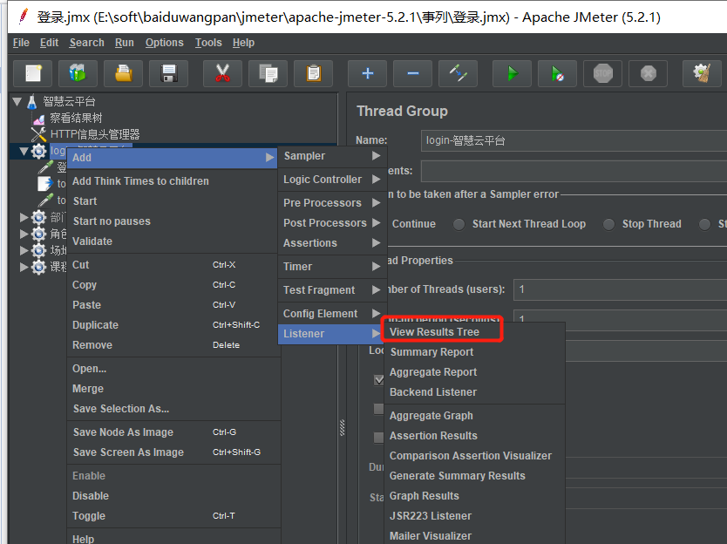
Task: Open the Templates icon in toolbar
Action: pos(78,73)
